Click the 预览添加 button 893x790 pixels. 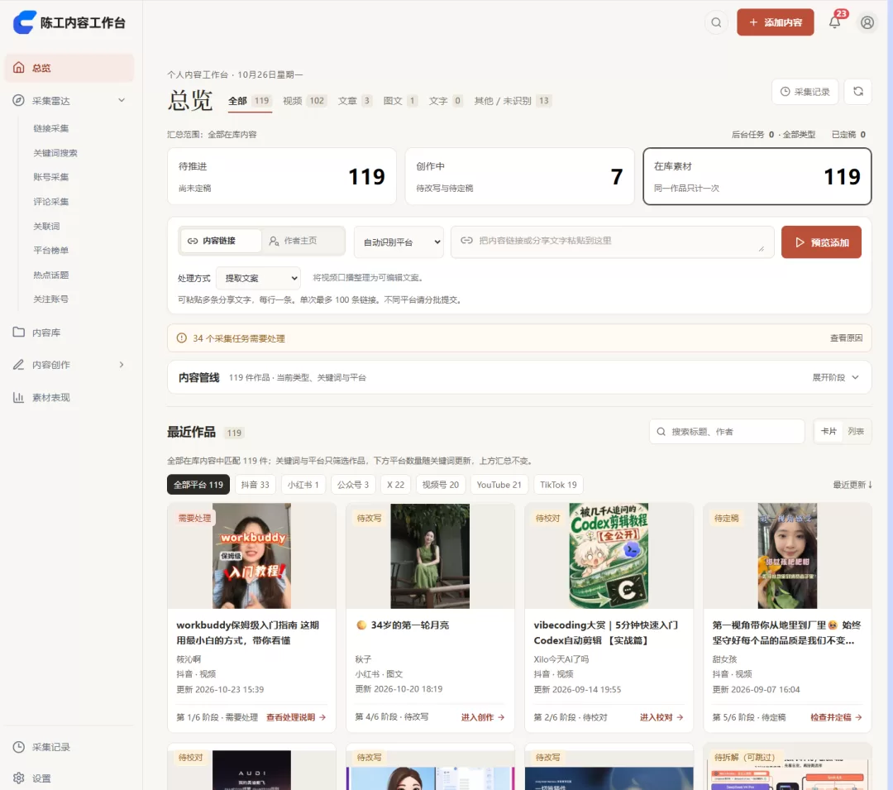click(x=821, y=242)
